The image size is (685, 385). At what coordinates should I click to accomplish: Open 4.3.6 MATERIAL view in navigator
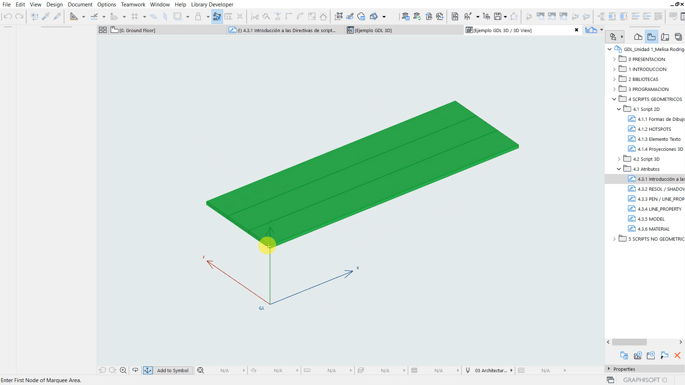[653, 229]
